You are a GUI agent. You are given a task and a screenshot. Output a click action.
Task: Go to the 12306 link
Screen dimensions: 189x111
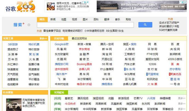152,64
